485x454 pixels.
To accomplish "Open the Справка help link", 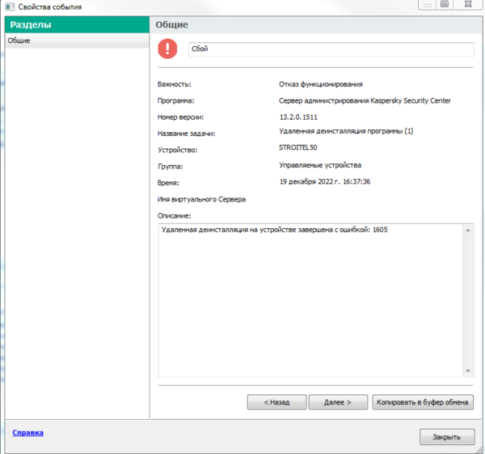I will tap(27, 432).
